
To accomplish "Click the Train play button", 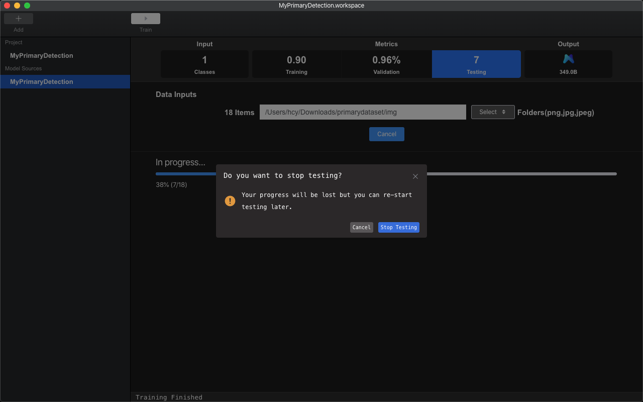I will coord(146,19).
